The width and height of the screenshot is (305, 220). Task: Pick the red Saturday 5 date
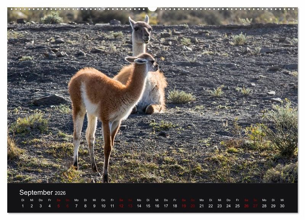[58, 206]
